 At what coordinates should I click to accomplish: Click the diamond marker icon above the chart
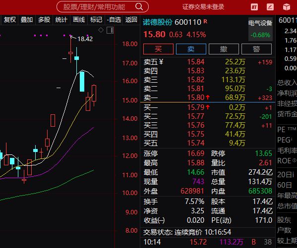[x=101, y=30]
